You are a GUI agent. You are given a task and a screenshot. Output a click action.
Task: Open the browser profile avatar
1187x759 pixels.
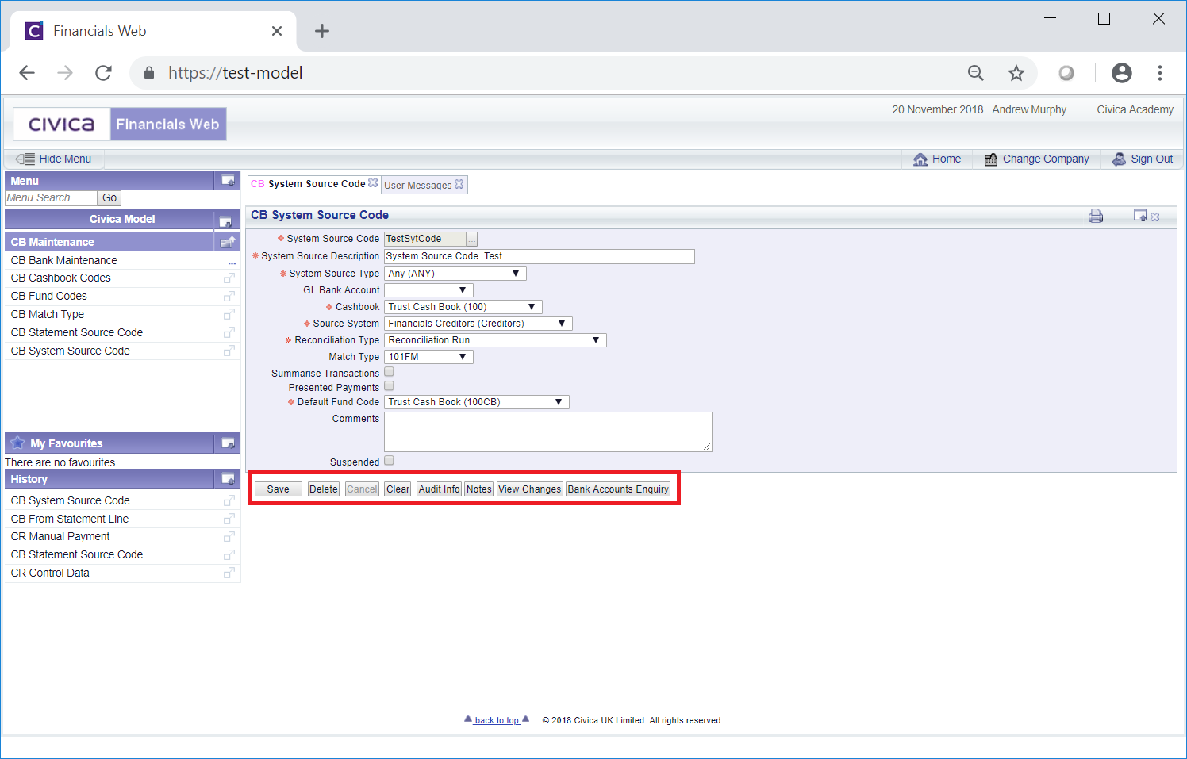[x=1122, y=73]
